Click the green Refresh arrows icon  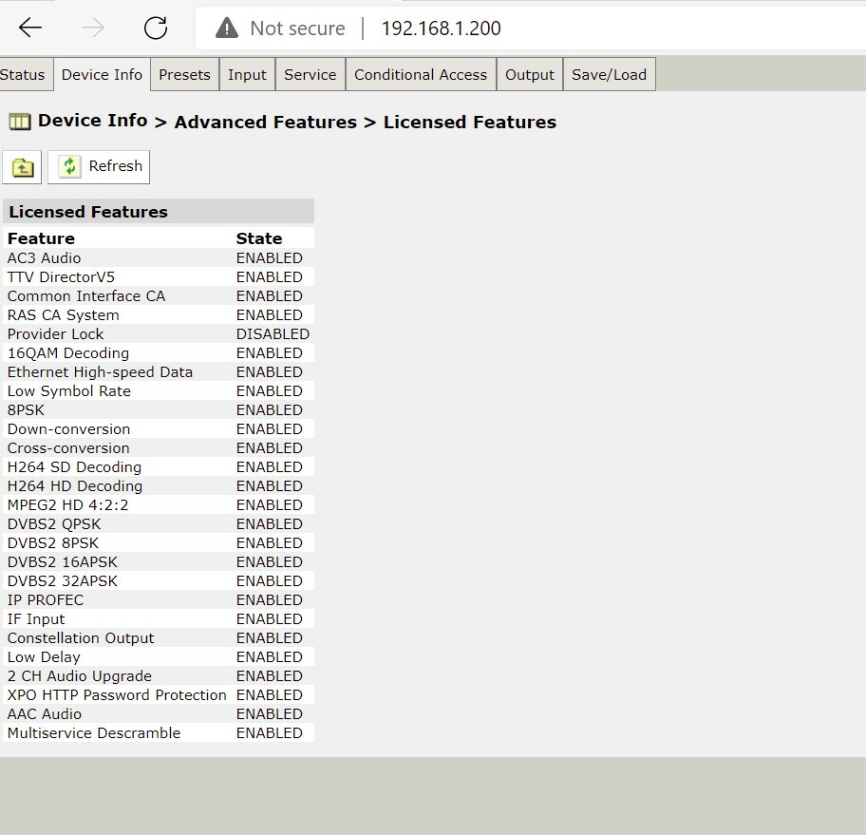69,166
